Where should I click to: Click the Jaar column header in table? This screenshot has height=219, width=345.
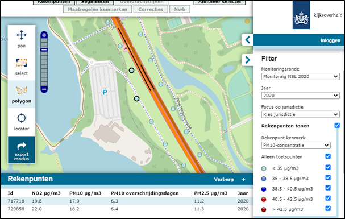pyautogui.click(x=243, y=193)
